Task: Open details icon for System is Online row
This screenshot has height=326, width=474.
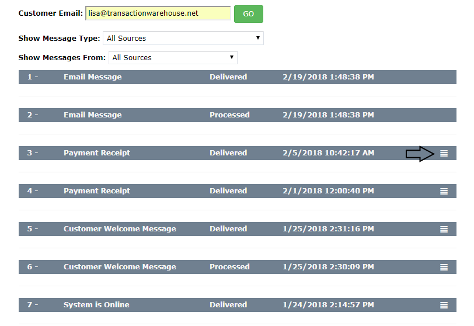Action: (444, 305)
